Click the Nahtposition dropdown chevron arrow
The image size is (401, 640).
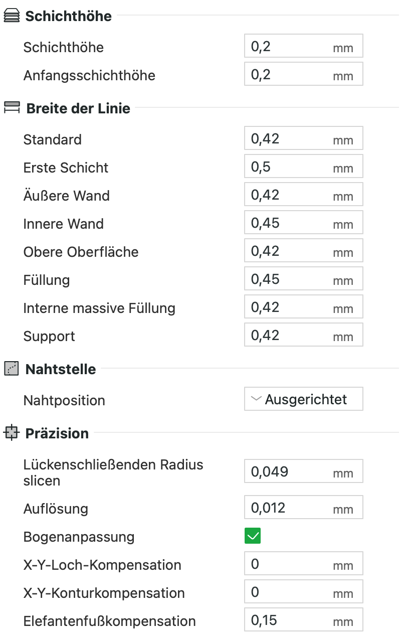point(256,399)
